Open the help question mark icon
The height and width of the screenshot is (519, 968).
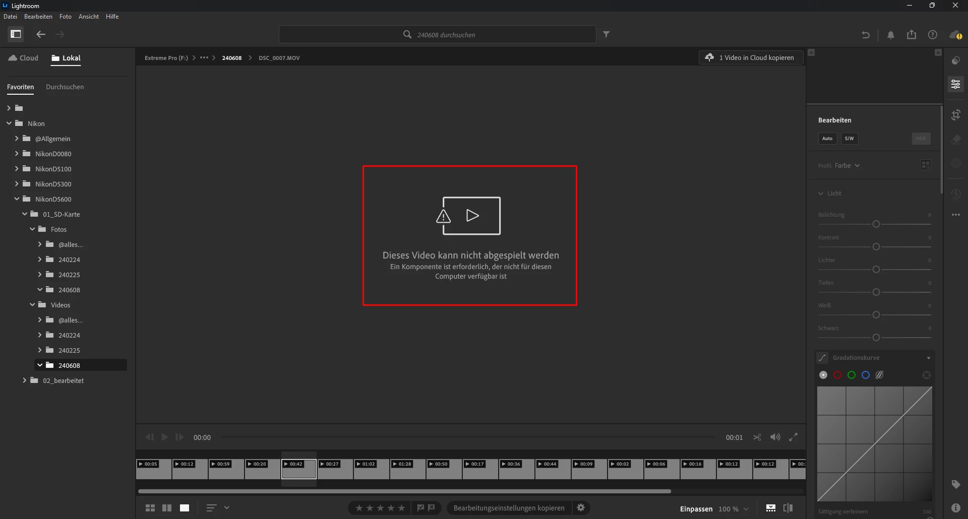point(933,35)
